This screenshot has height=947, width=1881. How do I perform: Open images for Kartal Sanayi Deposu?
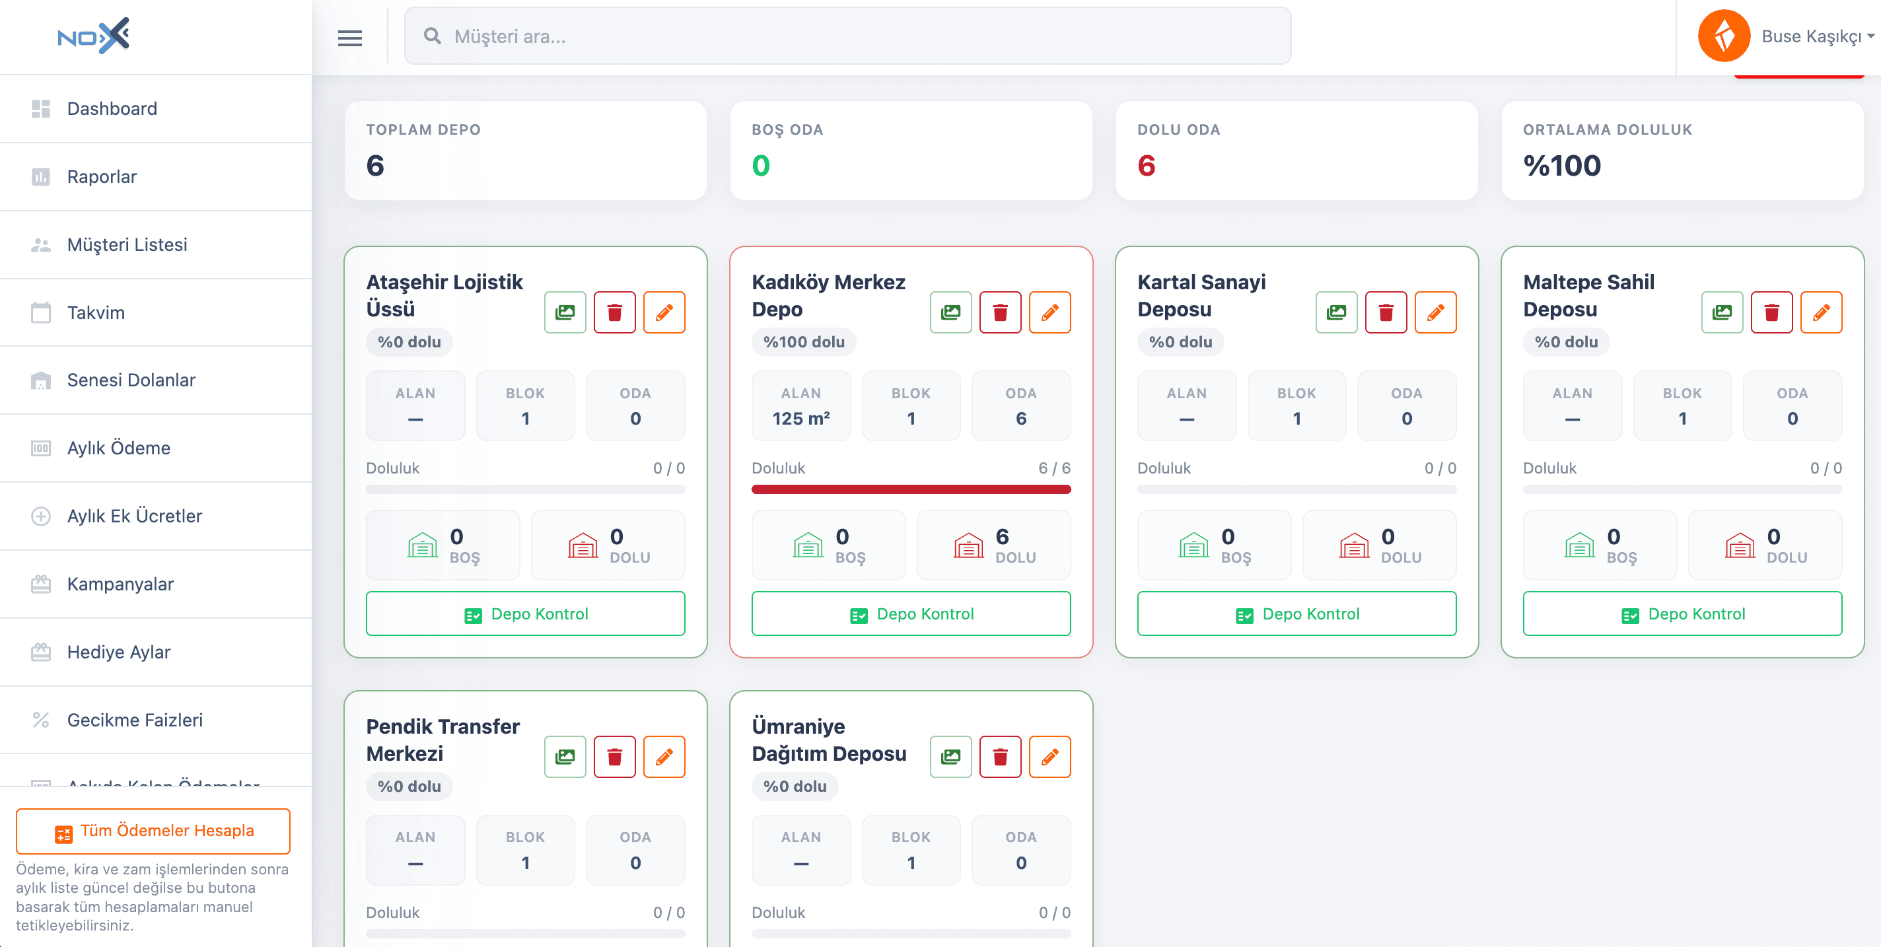click(x=1336, y=312)
